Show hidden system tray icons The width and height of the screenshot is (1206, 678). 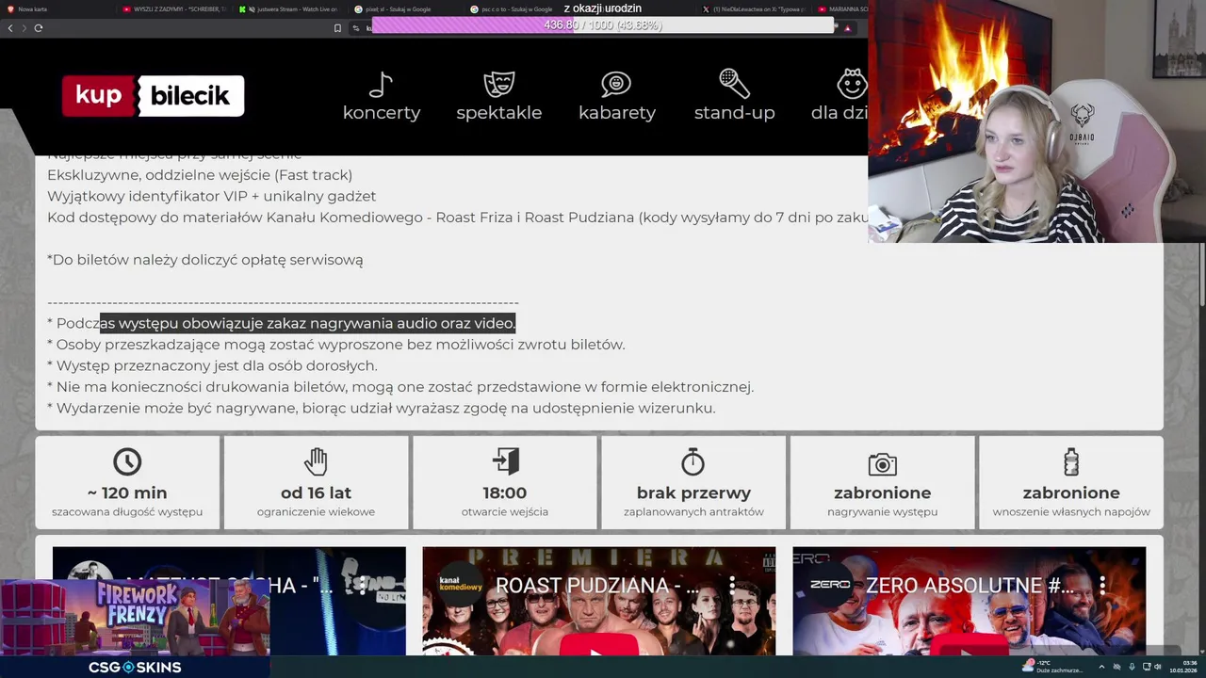(x=1101, y=667)
